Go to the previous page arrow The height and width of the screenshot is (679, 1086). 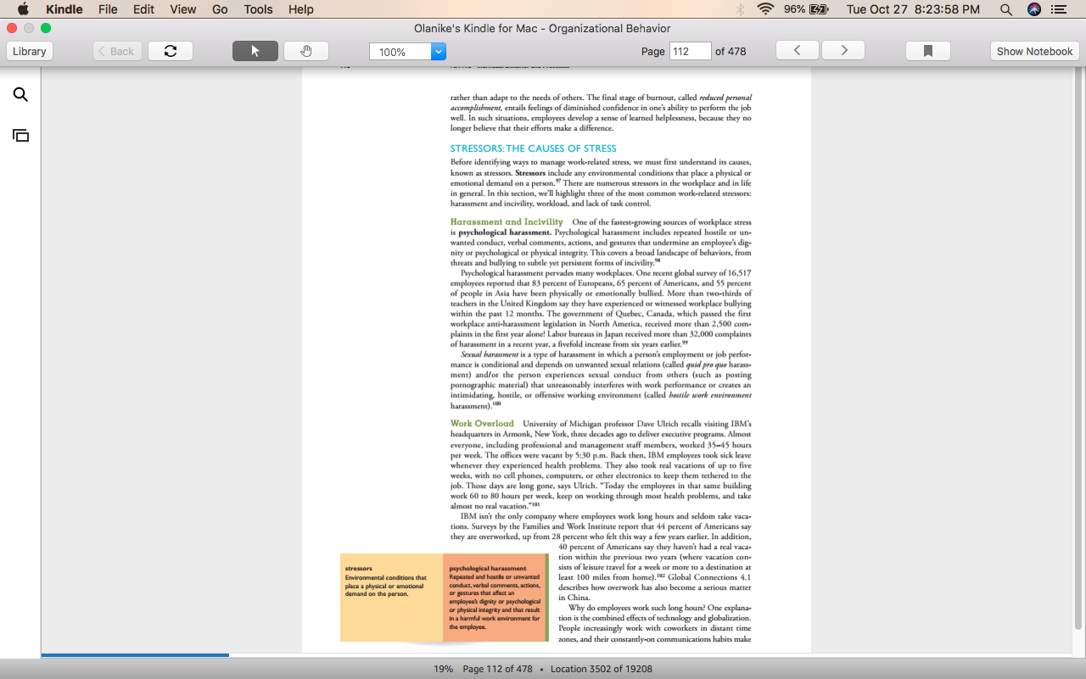798,51
